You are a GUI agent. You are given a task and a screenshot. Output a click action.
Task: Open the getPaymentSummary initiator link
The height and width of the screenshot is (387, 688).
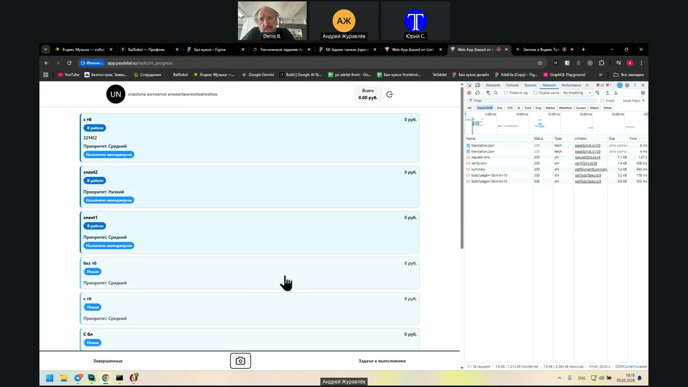coord(590,169)
